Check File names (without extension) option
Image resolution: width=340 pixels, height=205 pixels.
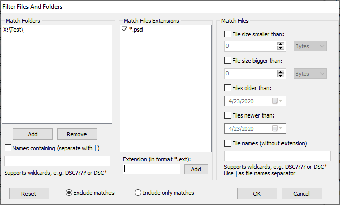click(x=228, y=143)
